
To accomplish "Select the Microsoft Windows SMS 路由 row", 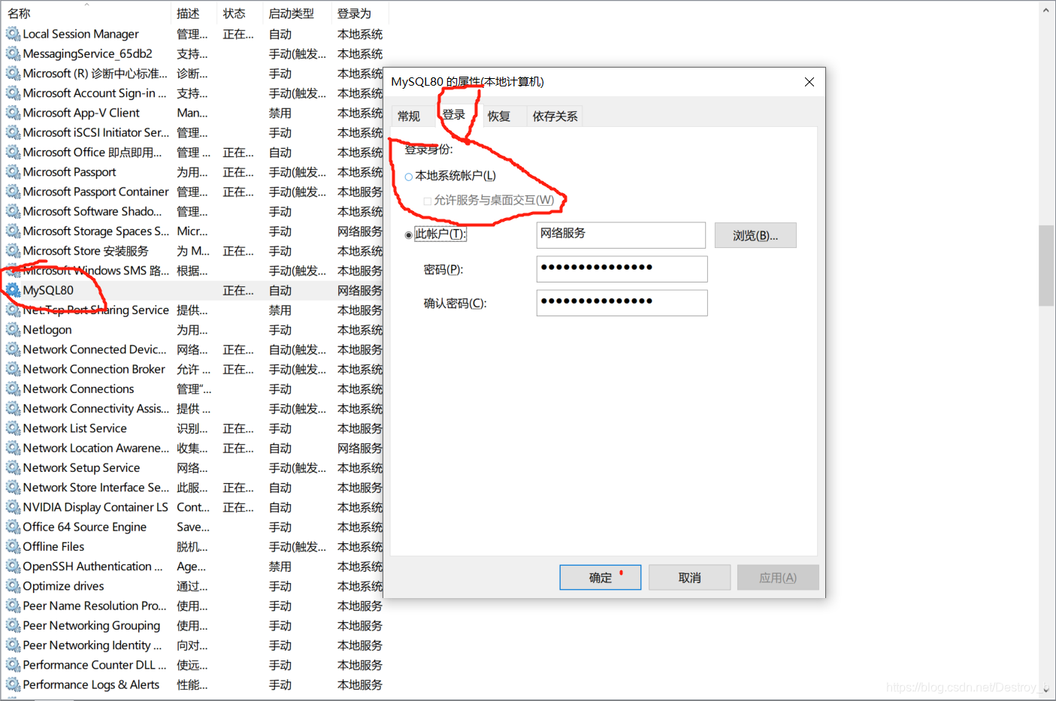I will point(194,270).
